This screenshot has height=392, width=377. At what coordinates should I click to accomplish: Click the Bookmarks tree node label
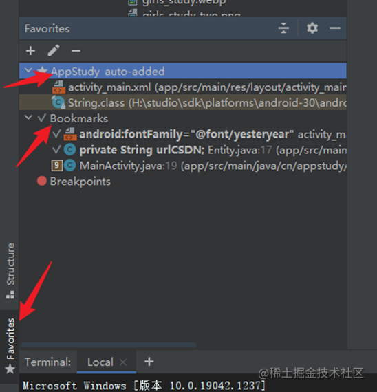(x=79, y=118)
